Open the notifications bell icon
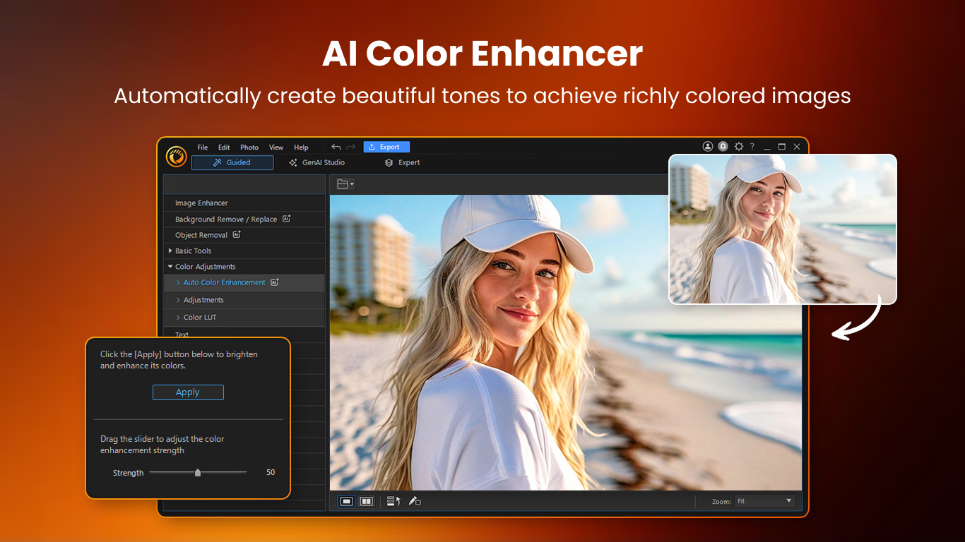Screen dimensions: 965x542 coord(723,147)
